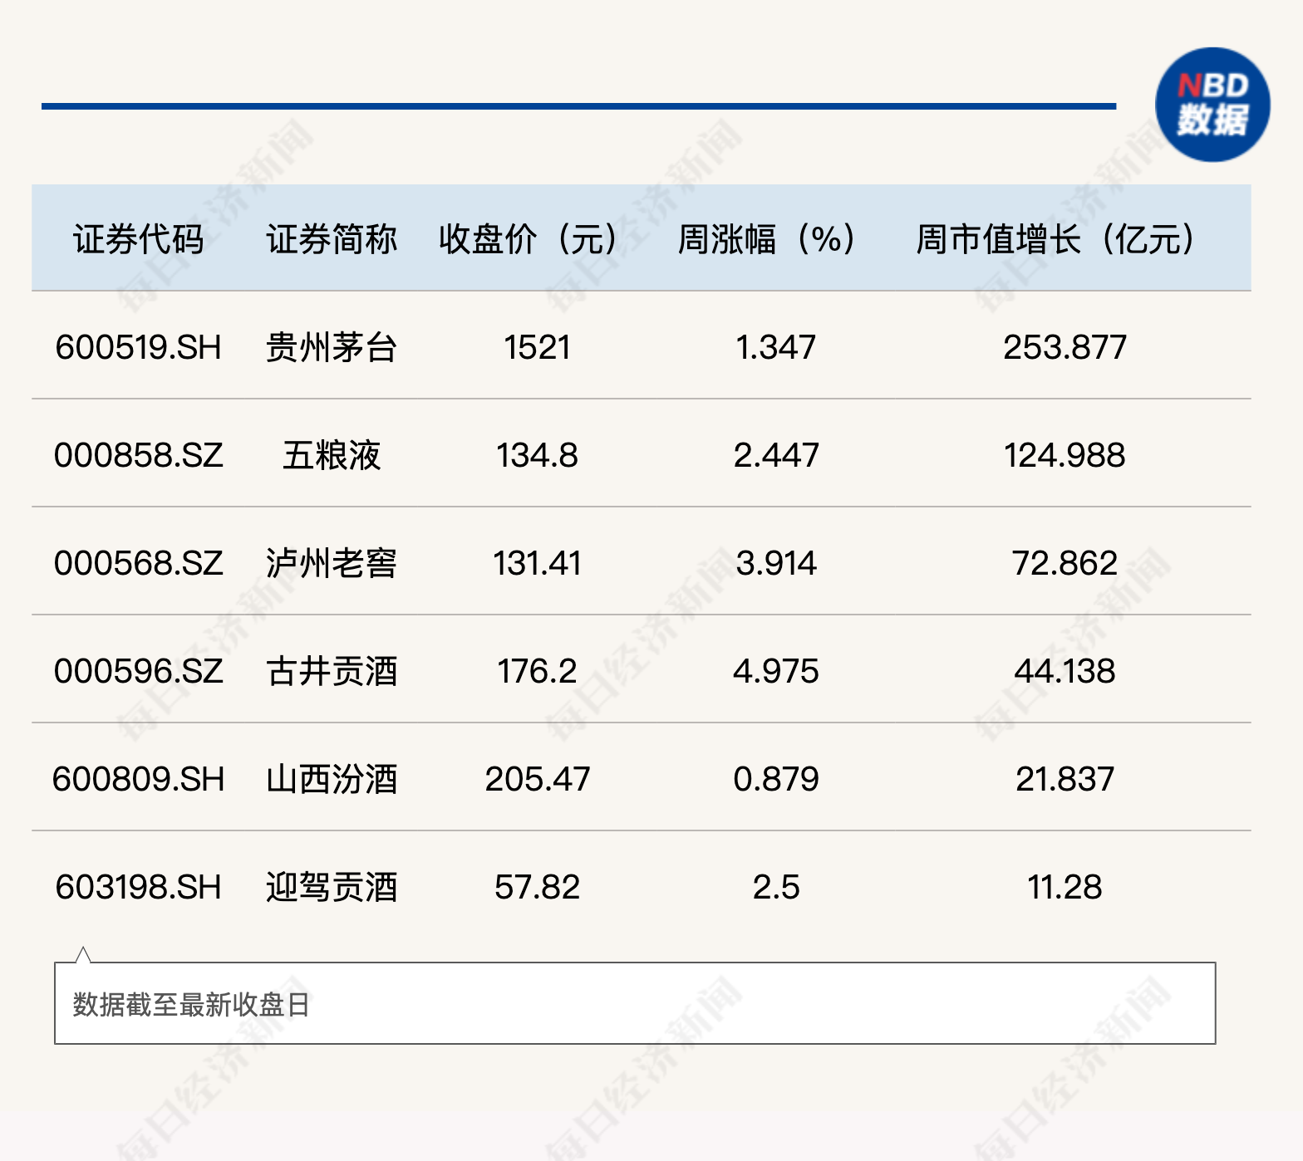
Task: Click the 古井贡酒 name cell
Action: pos(332,671)
